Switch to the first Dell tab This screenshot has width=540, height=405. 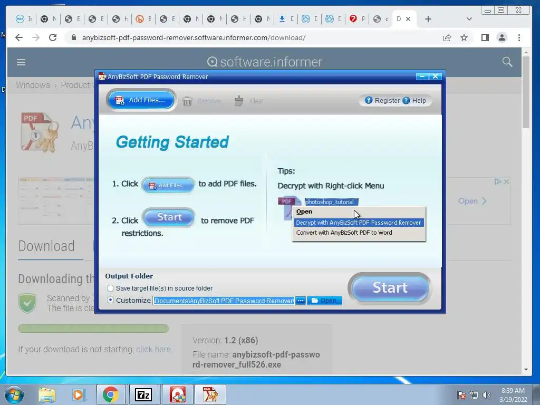coord(24,19)
